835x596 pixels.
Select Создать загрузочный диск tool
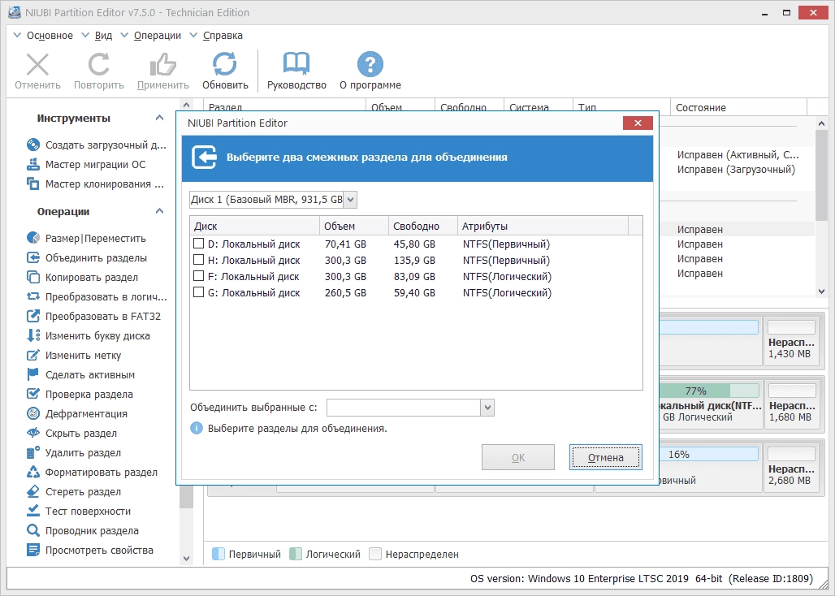click(97, 145)
